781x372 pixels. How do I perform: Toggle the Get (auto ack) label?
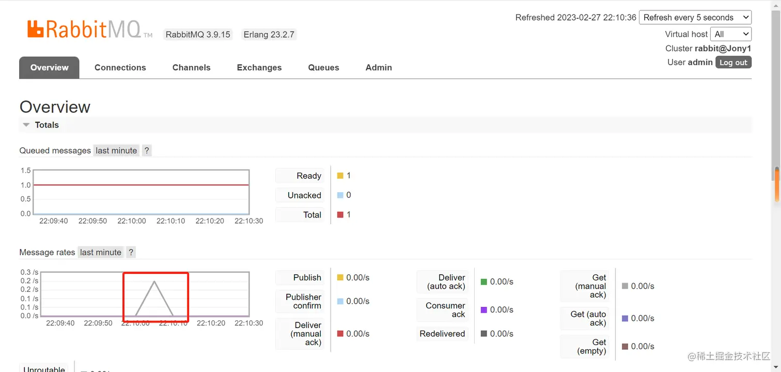coord(585,318)
